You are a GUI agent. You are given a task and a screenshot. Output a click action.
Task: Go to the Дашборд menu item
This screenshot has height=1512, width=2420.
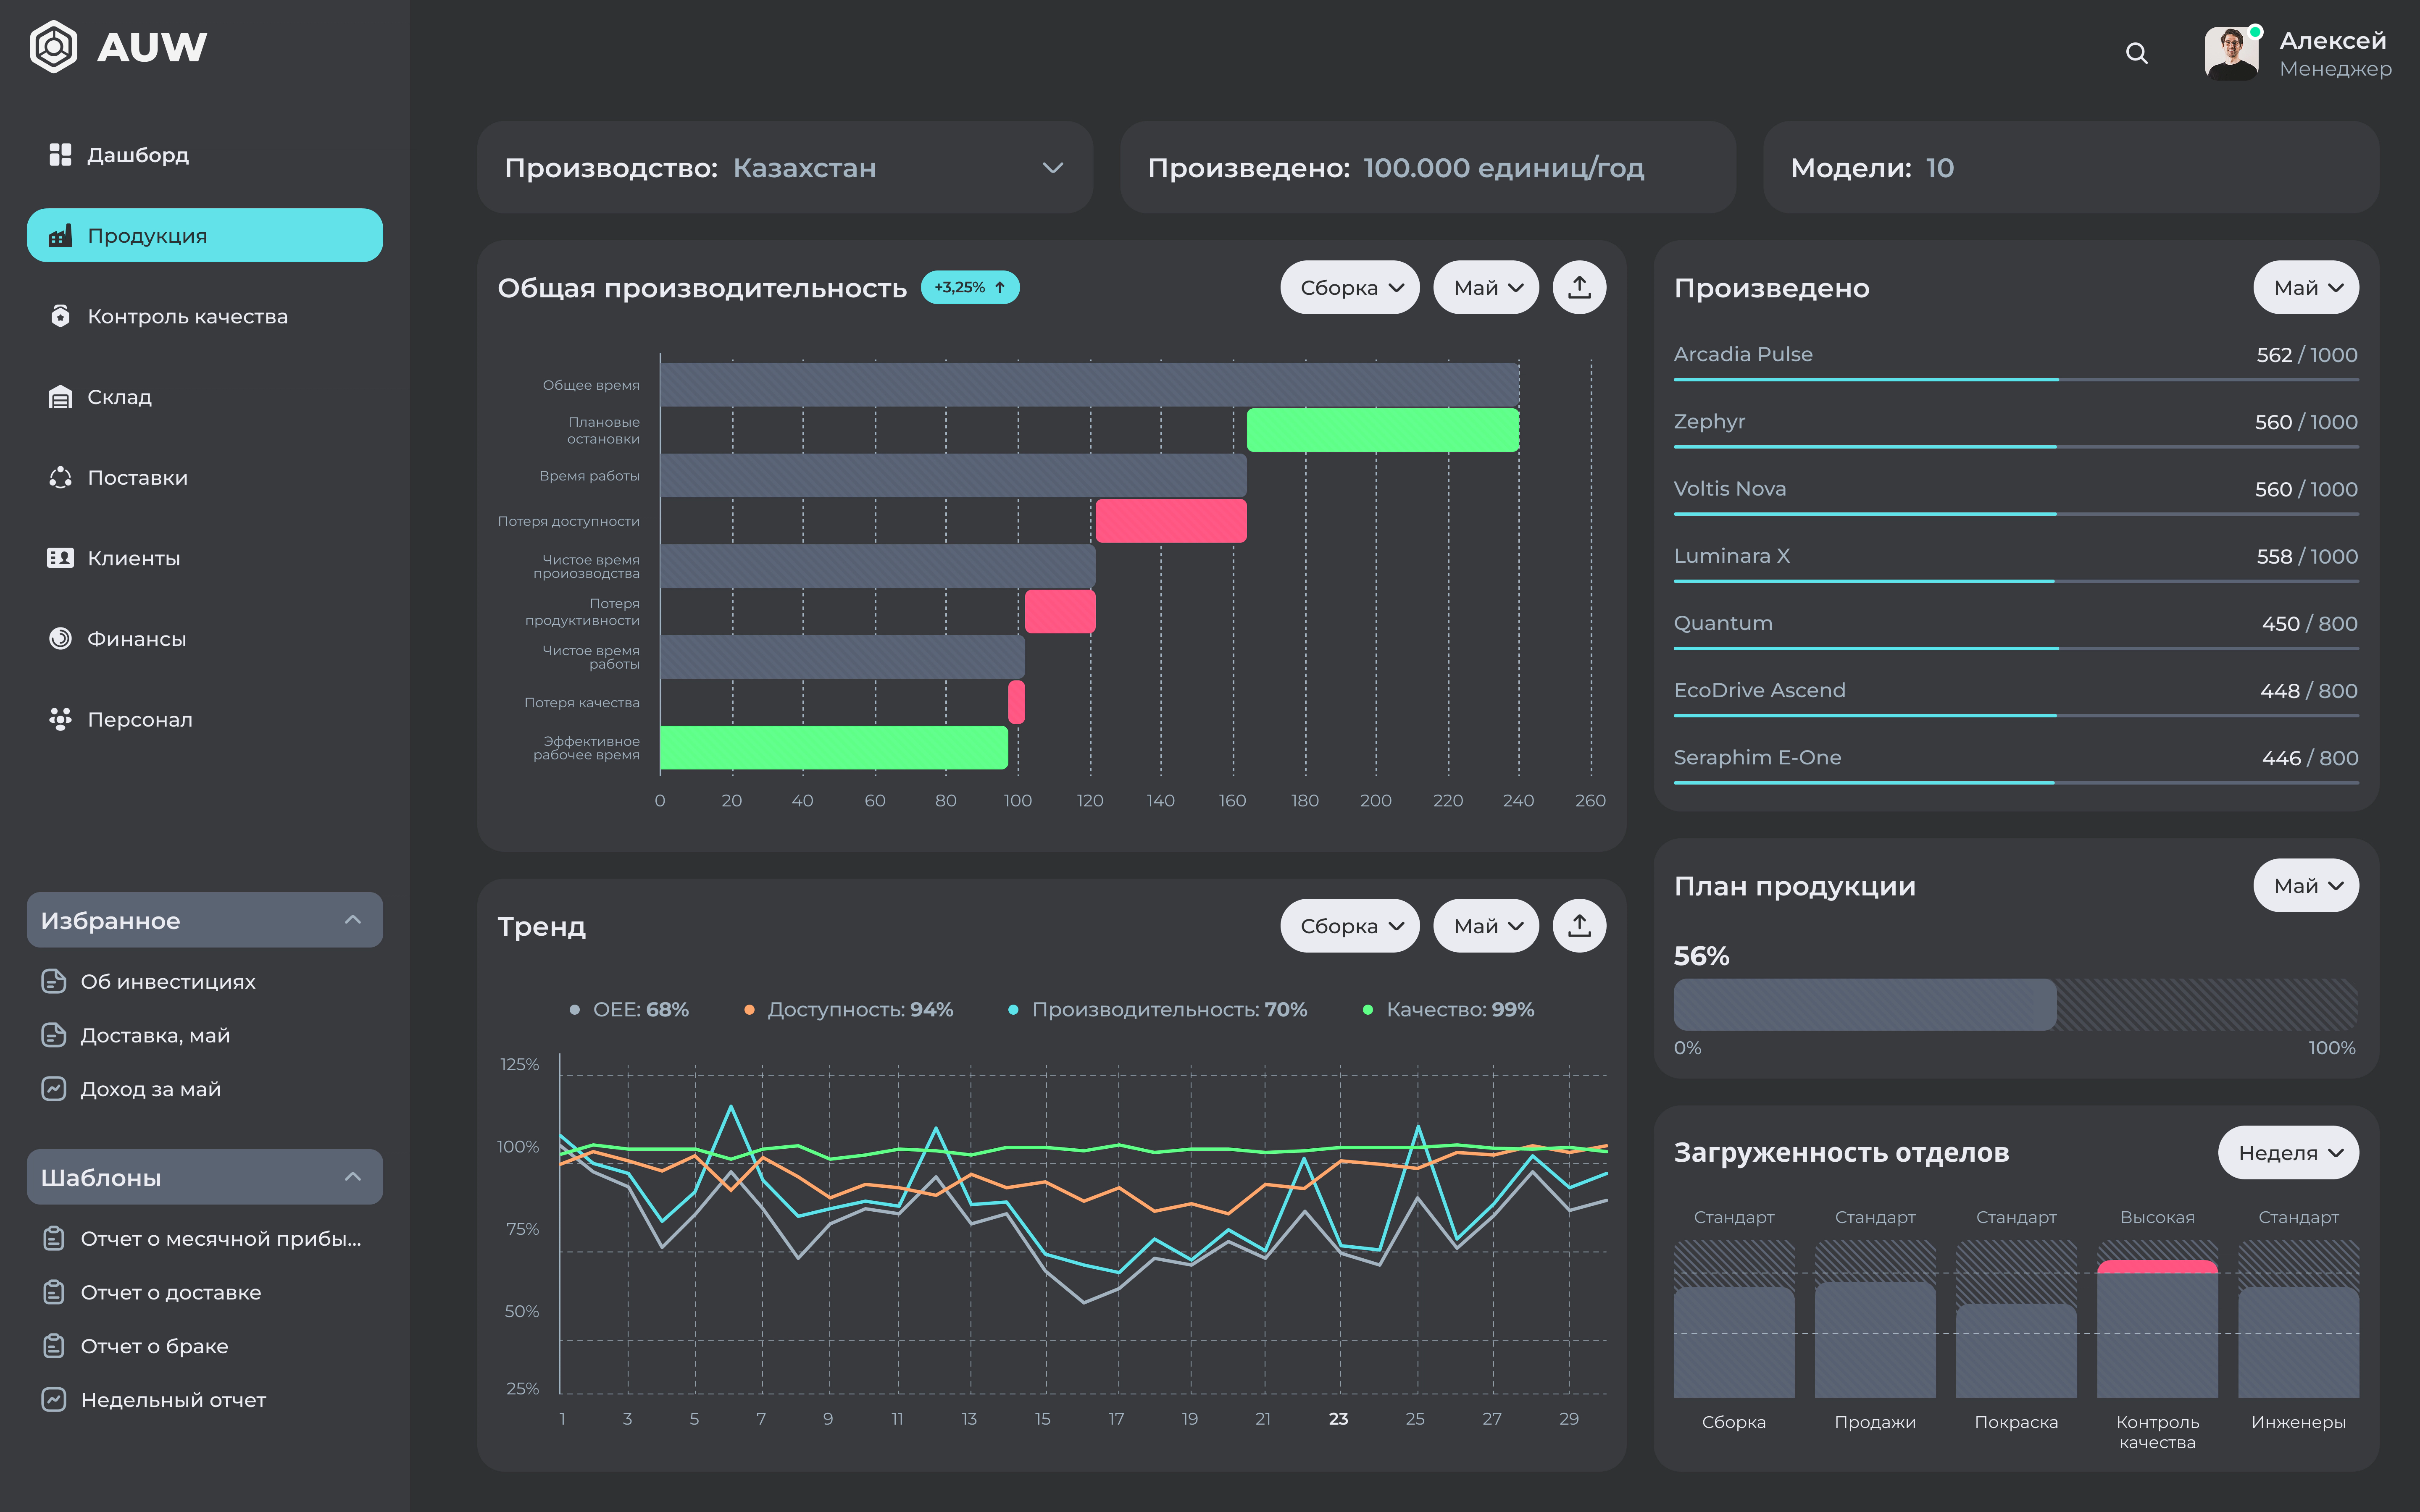(x=137, y=155)
